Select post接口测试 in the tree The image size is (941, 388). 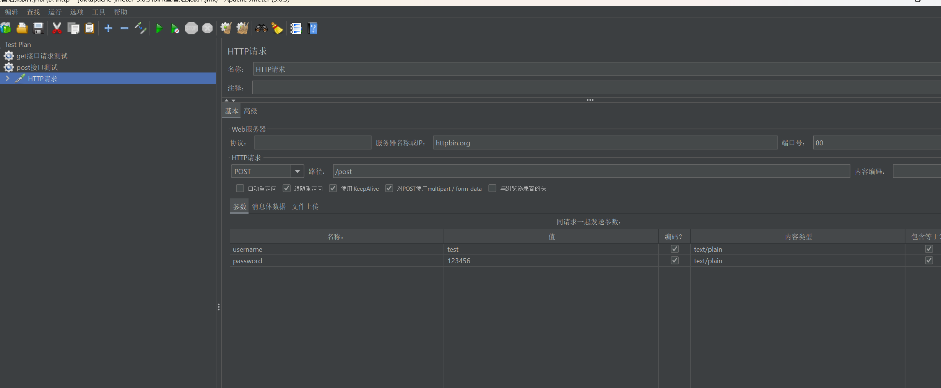(x=37, y=68)
